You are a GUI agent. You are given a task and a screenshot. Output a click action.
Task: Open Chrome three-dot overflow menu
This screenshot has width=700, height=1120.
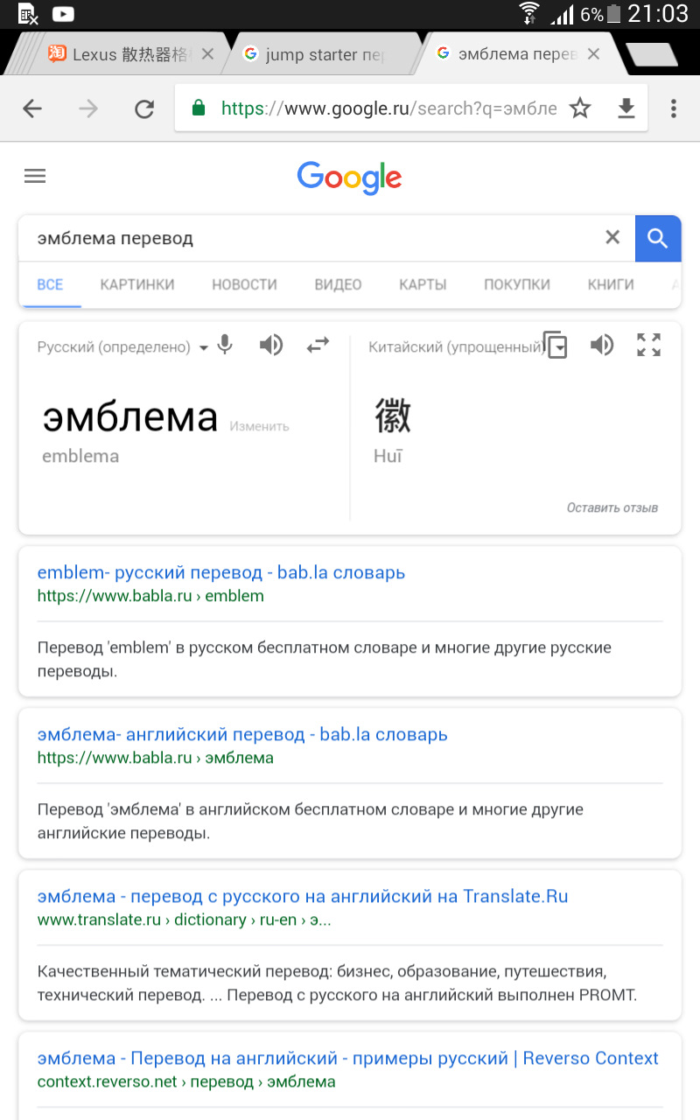click(x=673, y=108)
